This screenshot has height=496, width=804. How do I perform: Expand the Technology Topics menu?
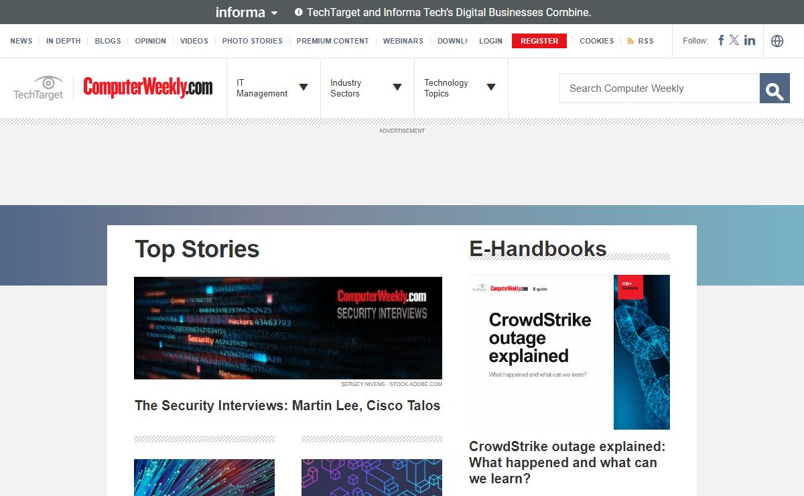[460, 88]
